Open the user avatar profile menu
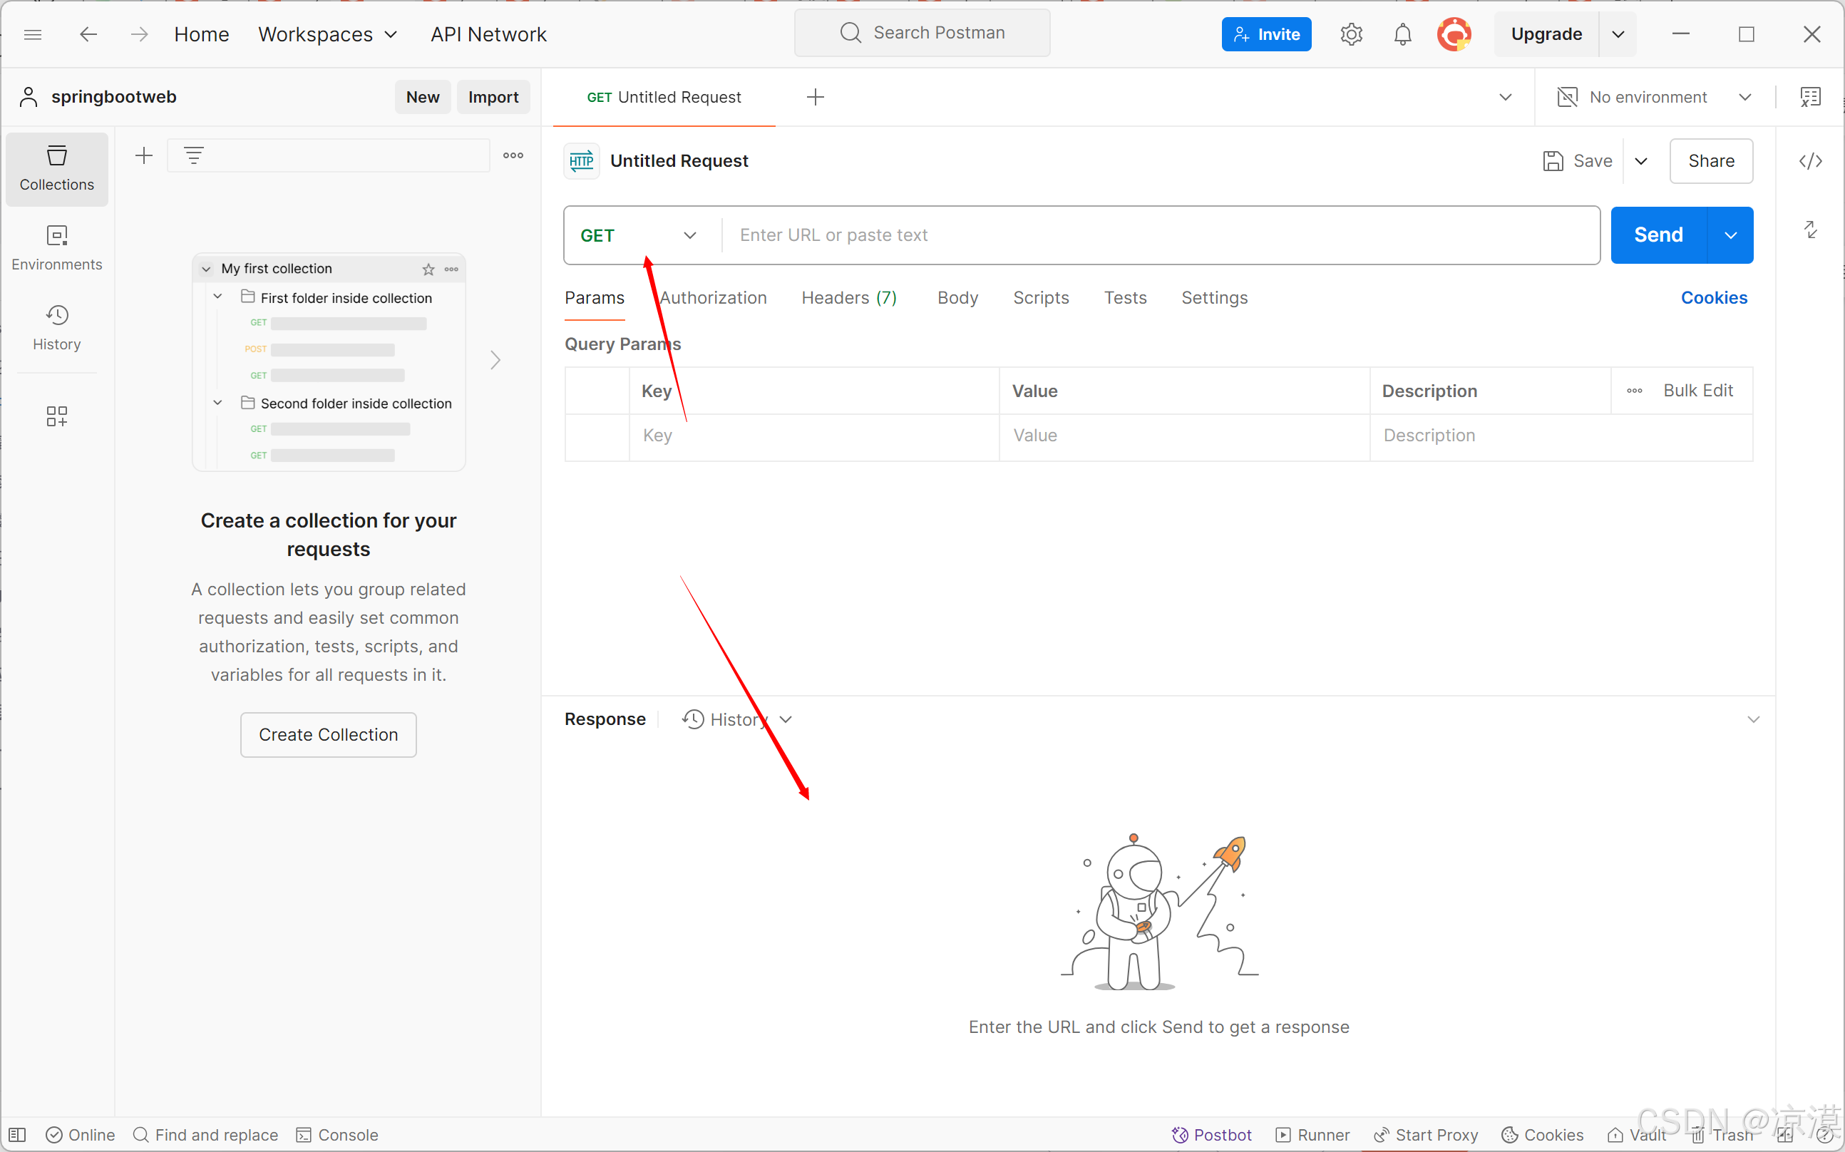Screen dimensions: 1845x1152 1454,34
